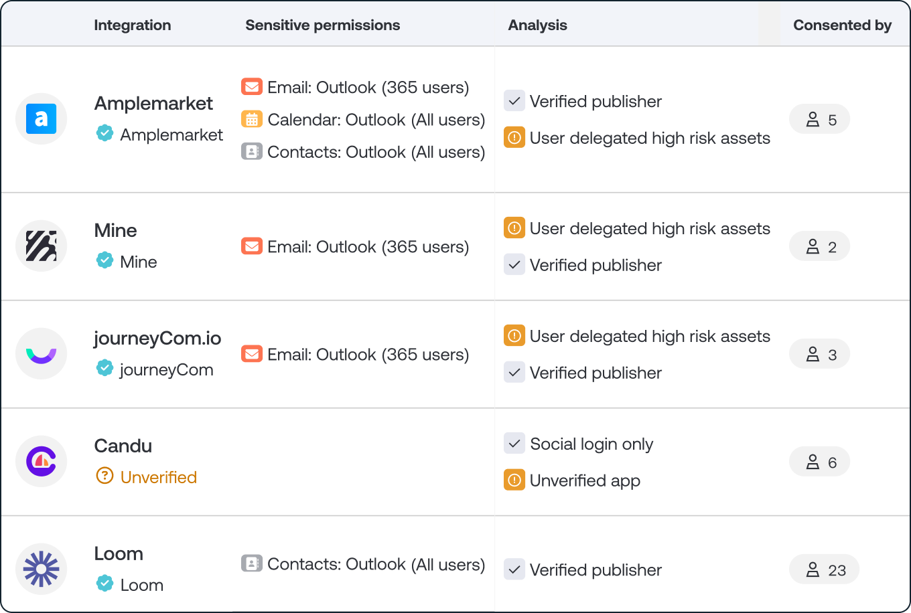Open Amplemarket's consented by 5 users badge
The height and width of the screenshot is (613, 911).
pyautogui.click(x=820, y=120)
